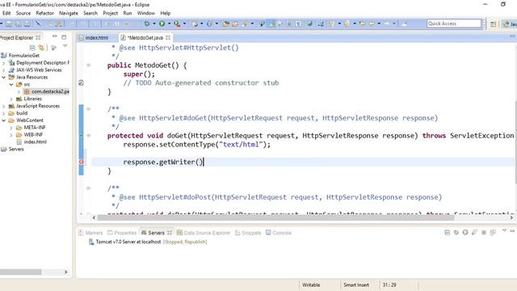Click the Debug server icon in Servers view
The height and width of the screenshot is (291, 517).
[x=456, y=232]
